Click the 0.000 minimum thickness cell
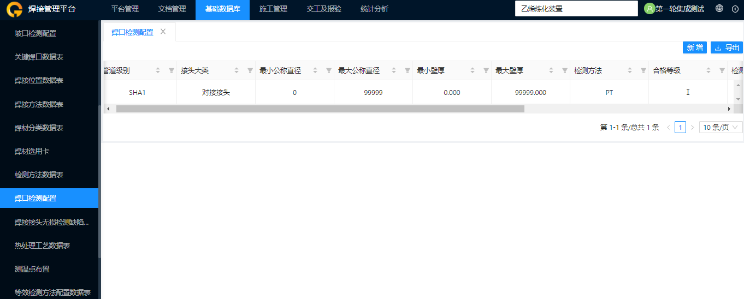 coord(452,93)
